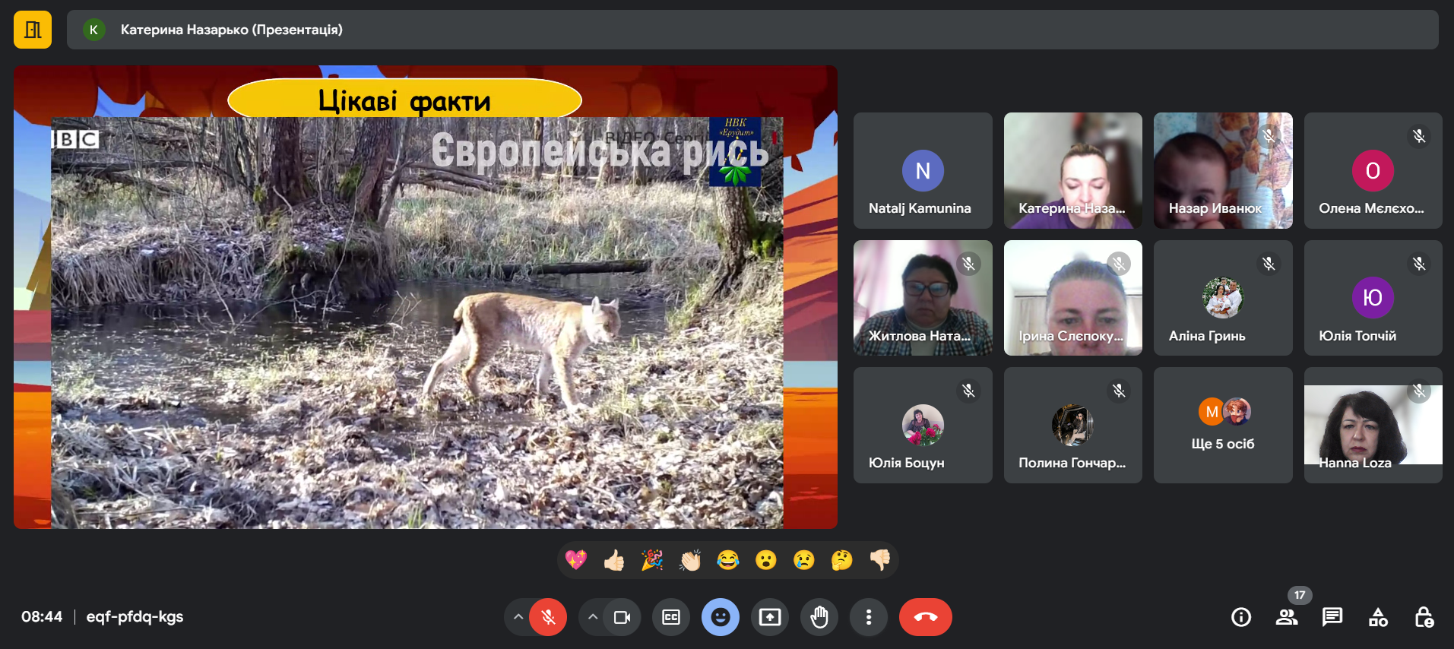This screenshot has width=1454, height=649.
Task: Open the more options three-dot menu
Action: (x=869, y=617)
